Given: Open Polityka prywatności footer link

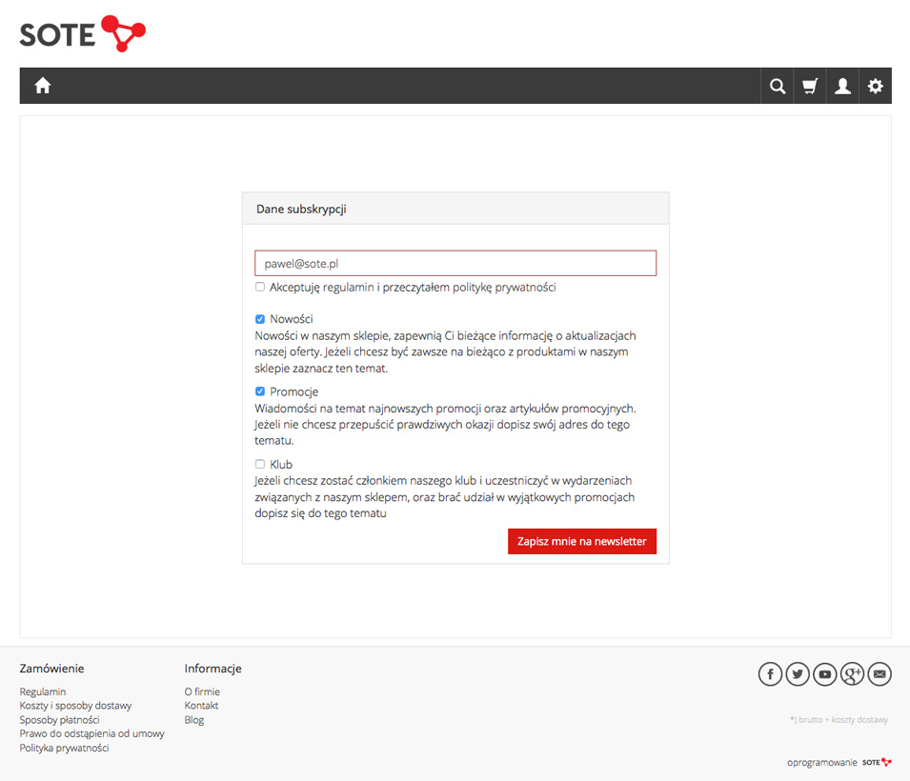Looking at the screenshot, I should (x=65, y=748).
